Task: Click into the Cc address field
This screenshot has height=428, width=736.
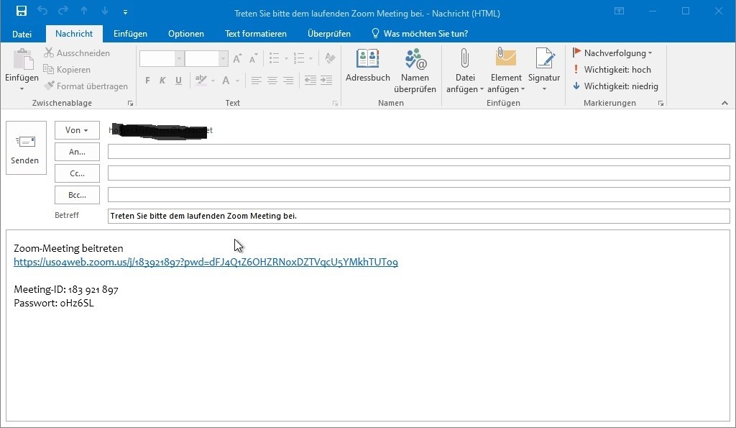Action: pyautogui.click(x=419, y=173)
